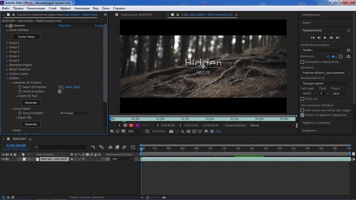
Task: Click the snapshot camera icon
Action: coord(171,131)
